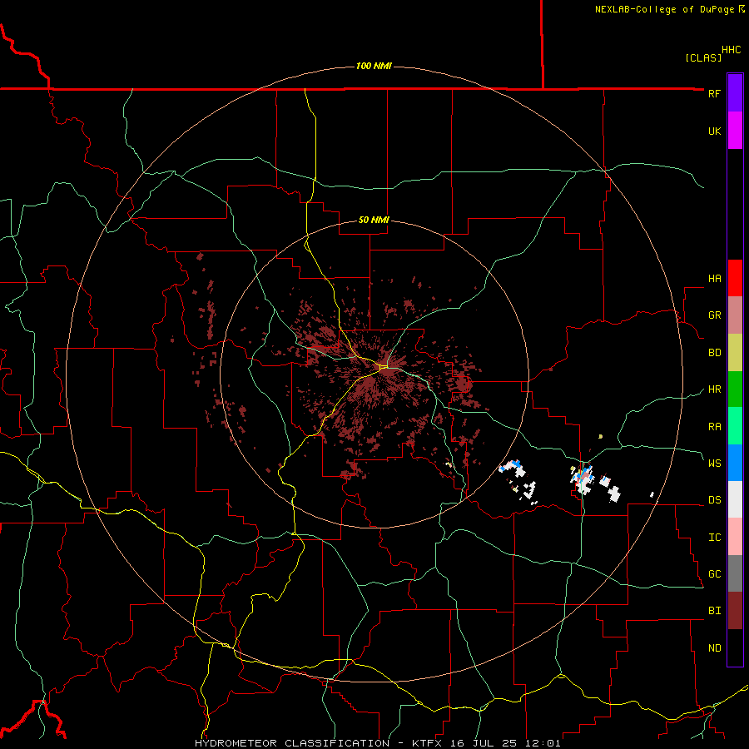Viewport: 749px width, 749px height.
Task: Click the [CLAS] label
Action: tap(703, 57)
